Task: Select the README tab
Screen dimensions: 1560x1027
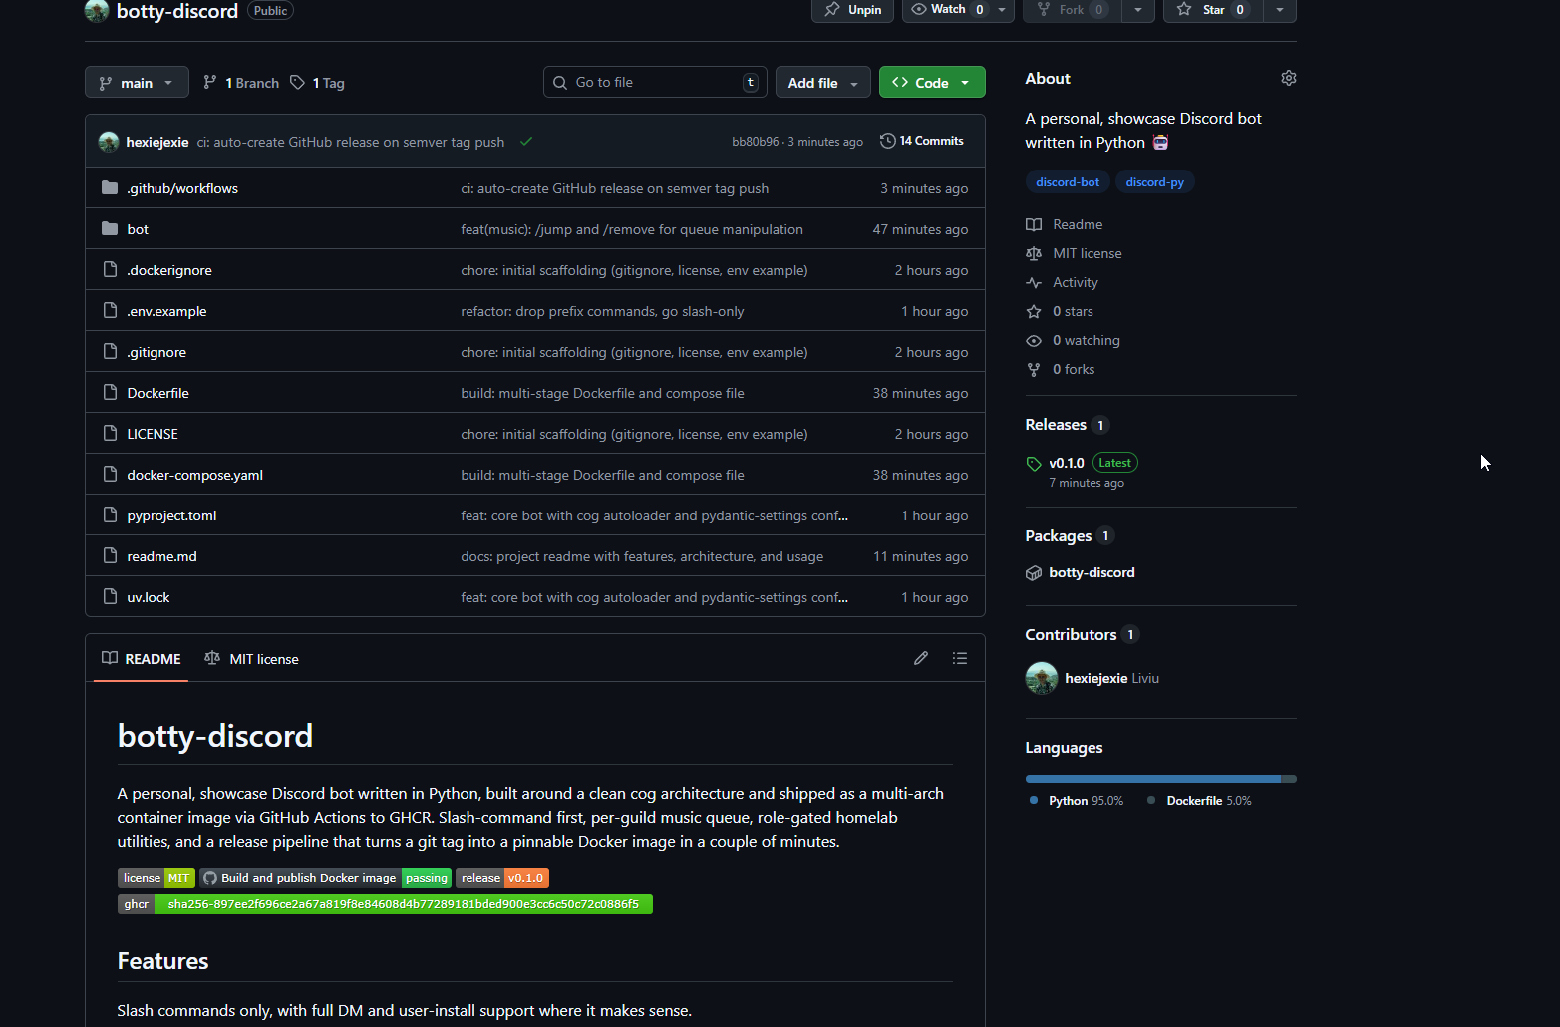Action: [x=142, y=659]
